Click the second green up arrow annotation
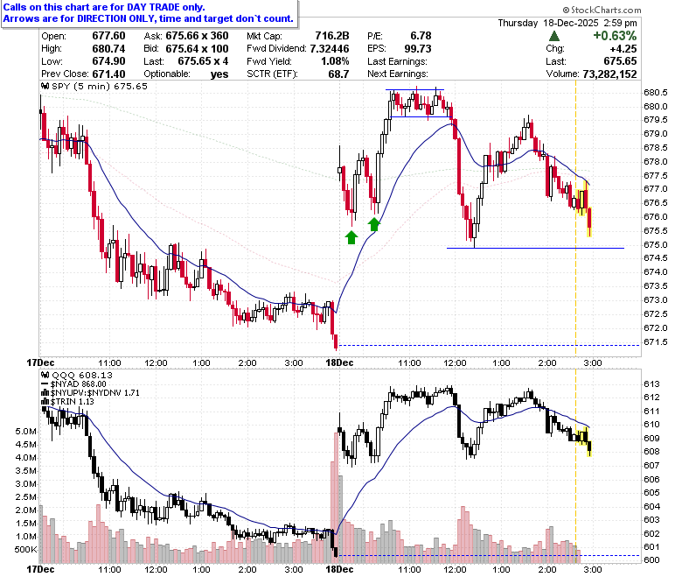 pyautogui.click(x=374, y=224)
